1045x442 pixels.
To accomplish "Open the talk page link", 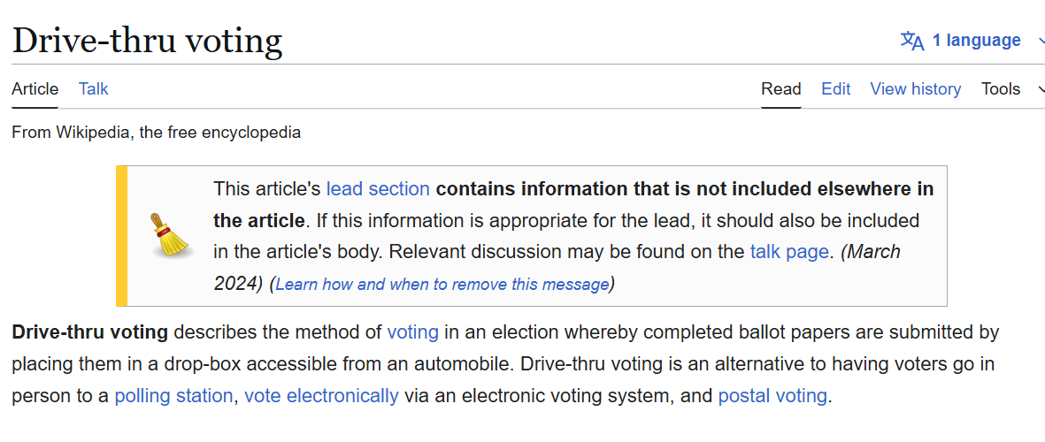I will pyautogui.click(x=789, y=251).
